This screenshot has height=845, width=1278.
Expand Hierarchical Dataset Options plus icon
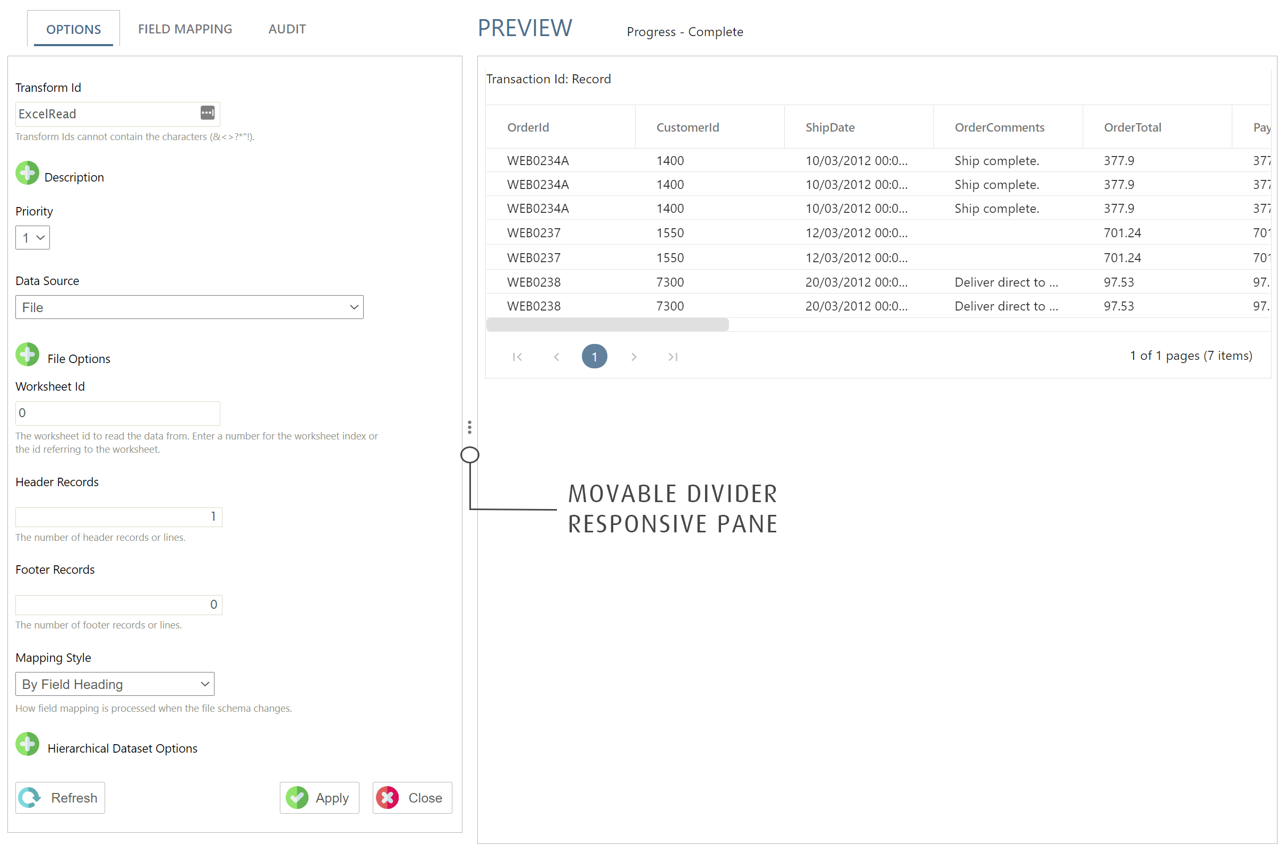click(28, 744)
